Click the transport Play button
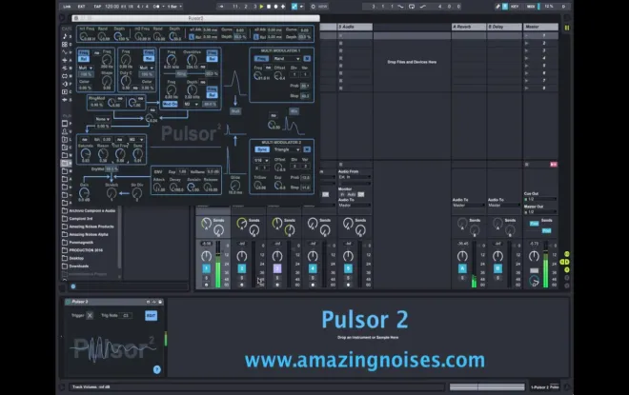Viewport: 629px width, 395px height. coord(261,7)
